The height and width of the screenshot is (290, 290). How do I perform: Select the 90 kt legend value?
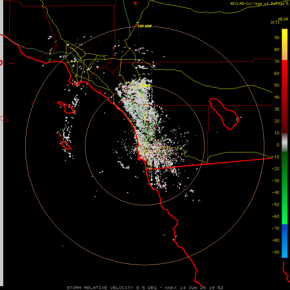point(277,38)
